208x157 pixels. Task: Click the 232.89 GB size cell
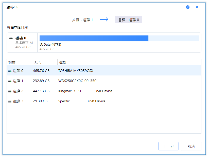coord(41,81)
